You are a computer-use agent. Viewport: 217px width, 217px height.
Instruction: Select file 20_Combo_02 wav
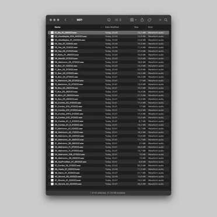tap(108, 103)
